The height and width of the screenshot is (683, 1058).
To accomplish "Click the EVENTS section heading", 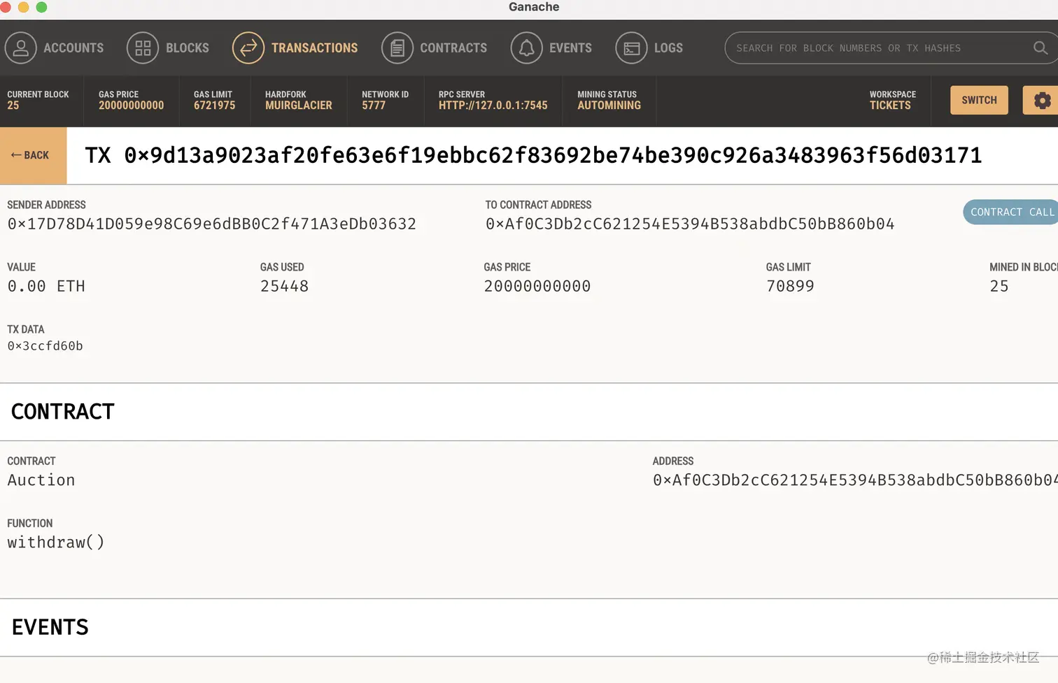I will pos(50,628).
